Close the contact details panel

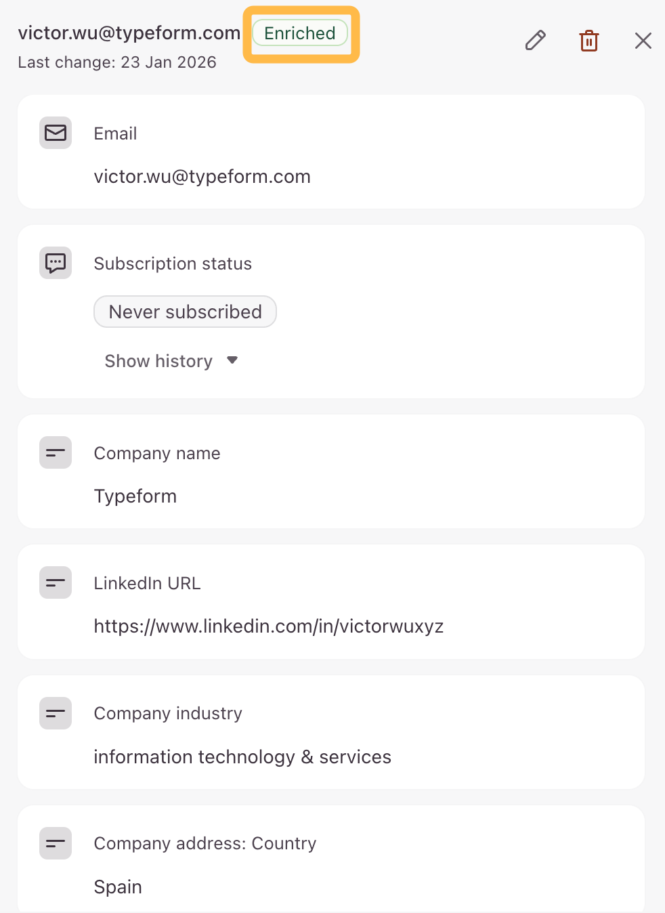tap(643, 41)
